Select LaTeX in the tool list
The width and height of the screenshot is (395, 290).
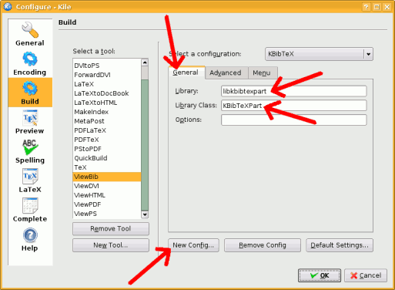tap(107, 84)
